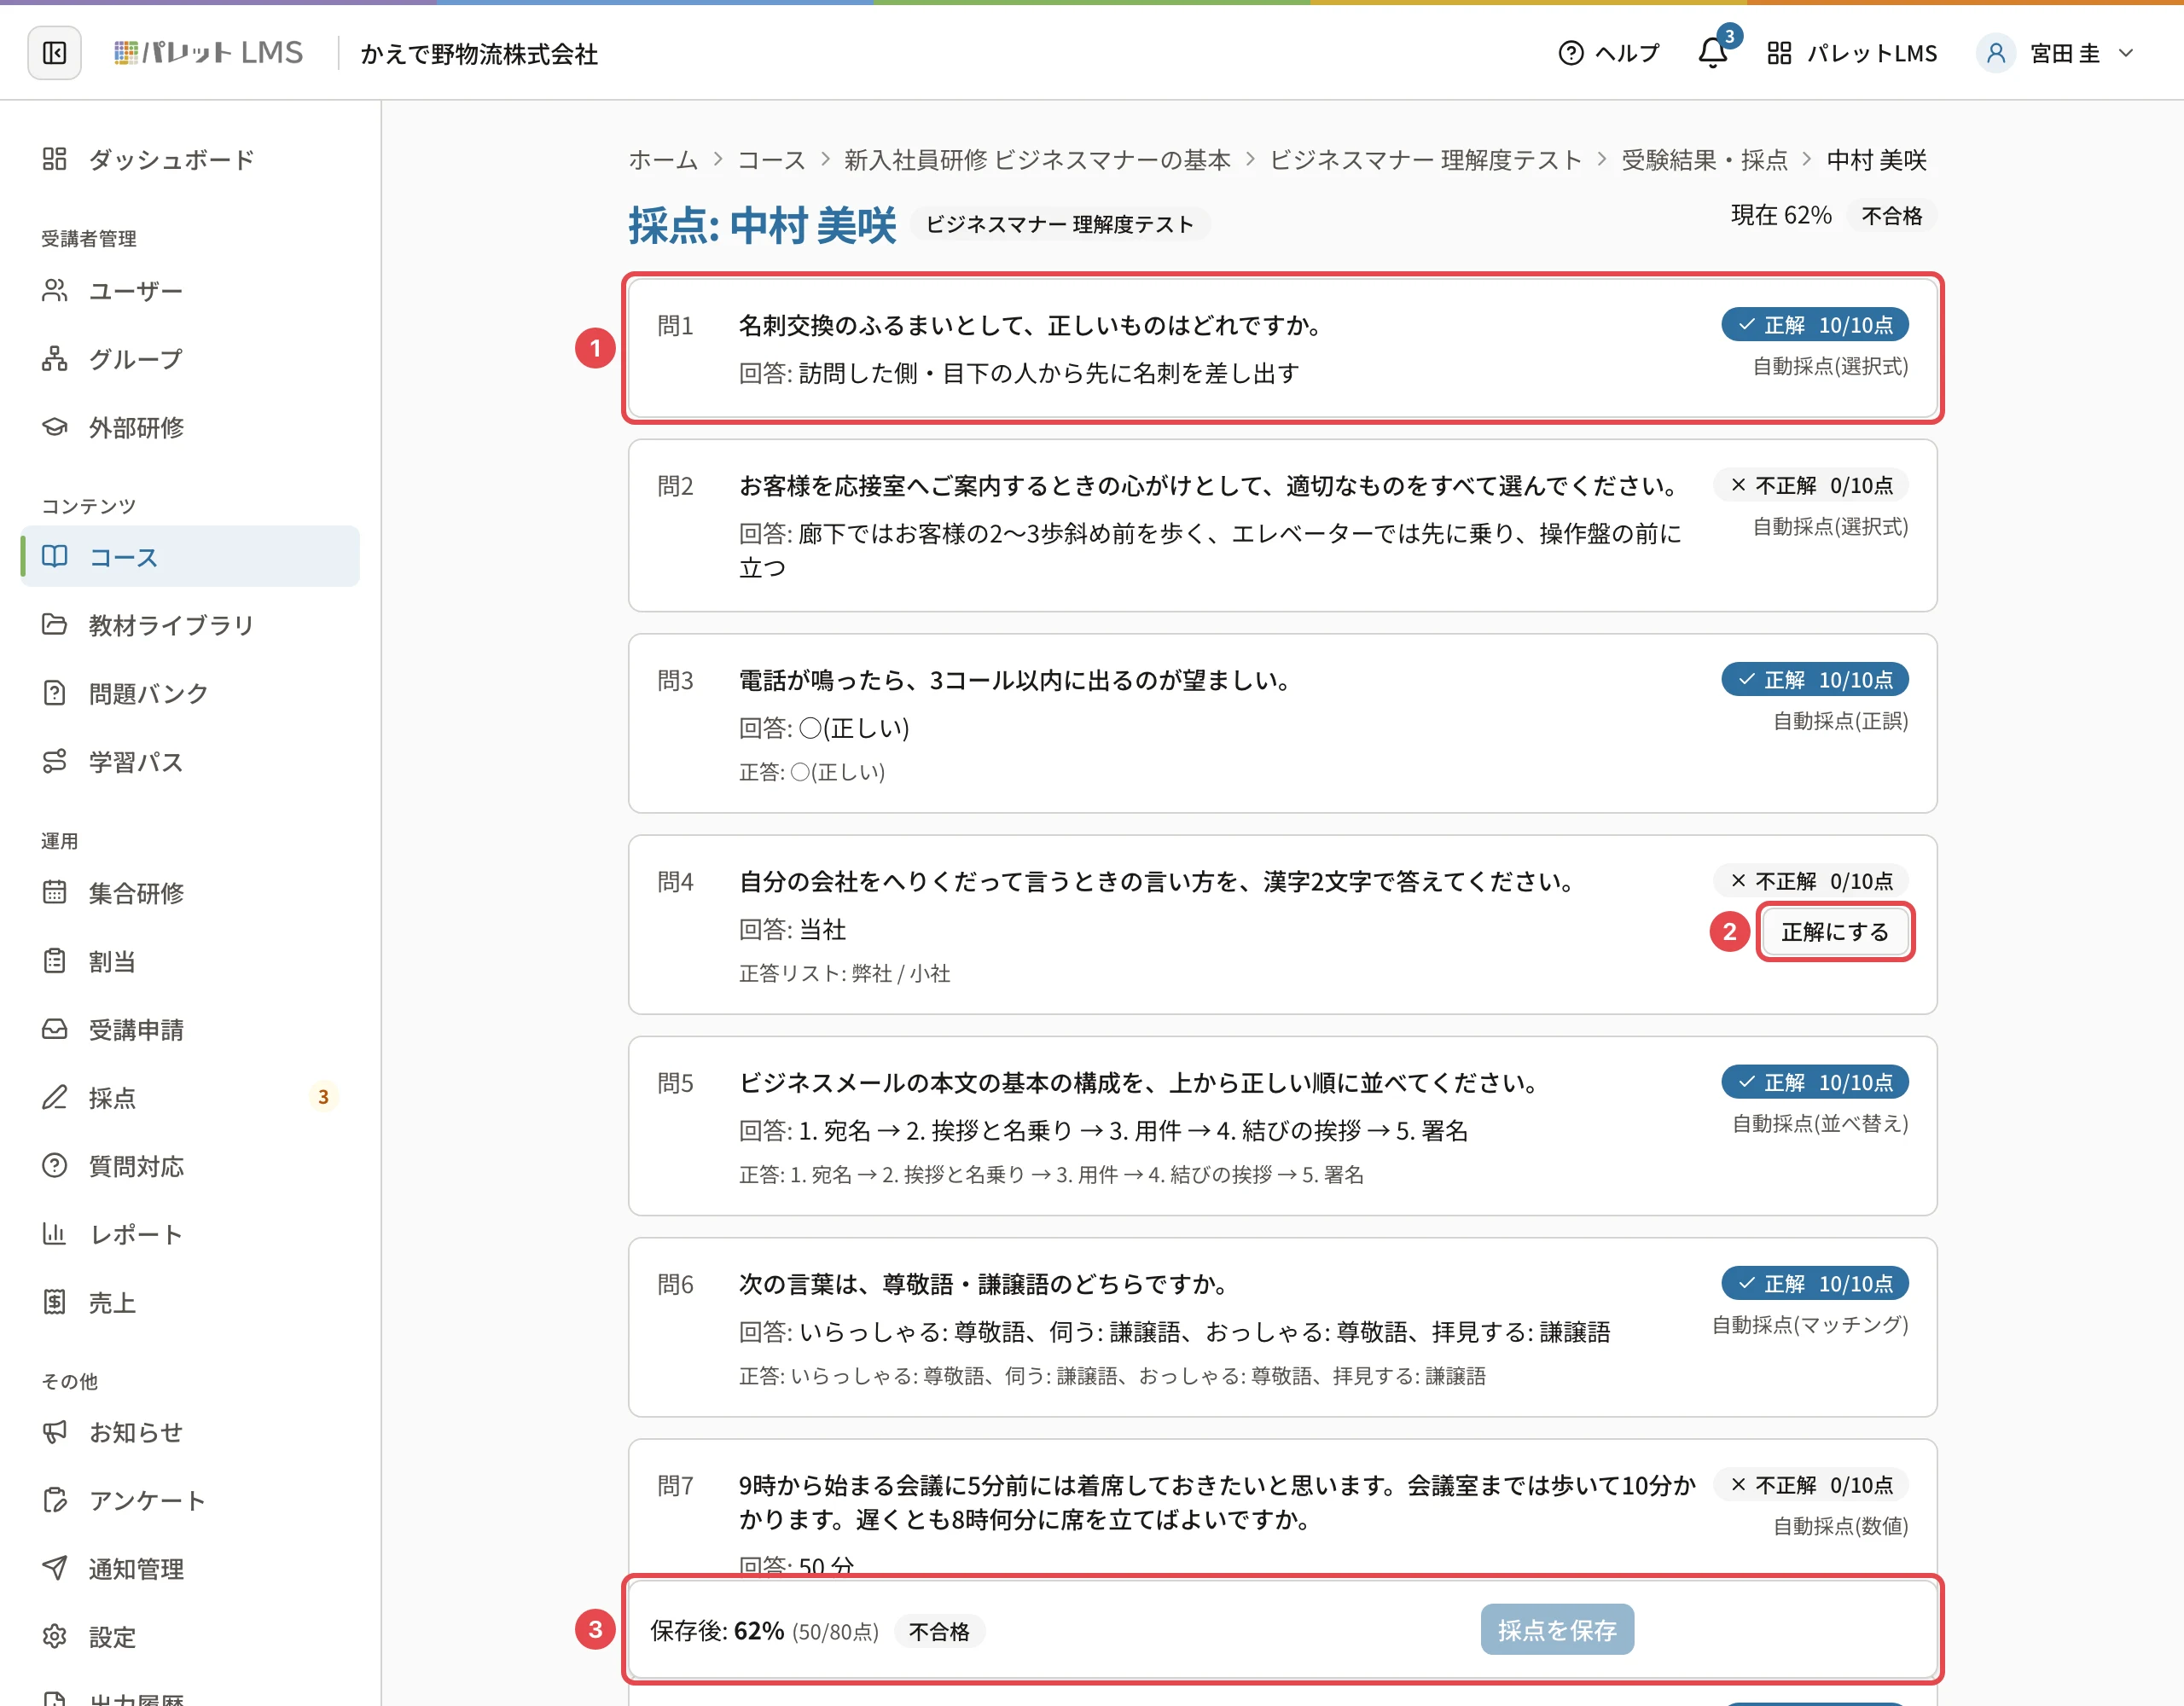Open ユーザー in the sidebar
Viewport: 2184px width, 1706px height.
pyautogui.click(x=190, y=290)
